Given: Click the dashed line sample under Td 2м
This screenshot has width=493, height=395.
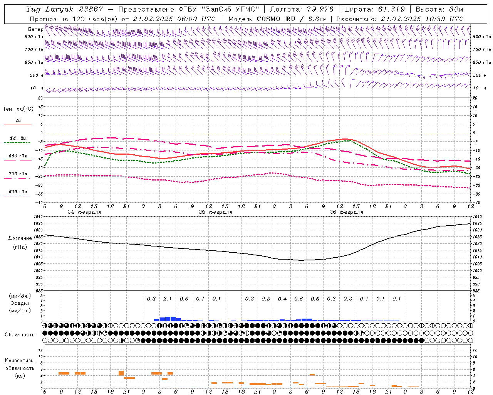Looking at the screenshot, I should [17, 143].
